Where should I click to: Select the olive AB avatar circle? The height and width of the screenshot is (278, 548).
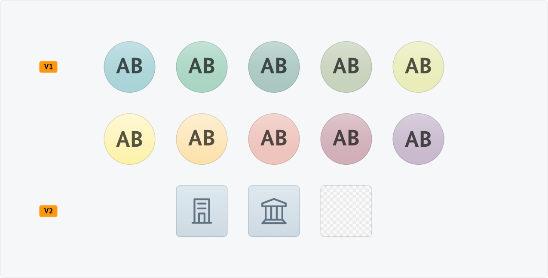tap(346, 67)
